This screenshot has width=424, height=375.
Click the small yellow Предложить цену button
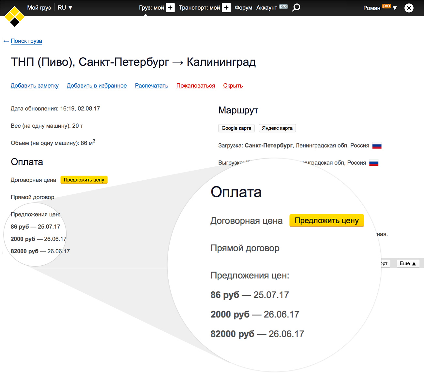point(84,180)
